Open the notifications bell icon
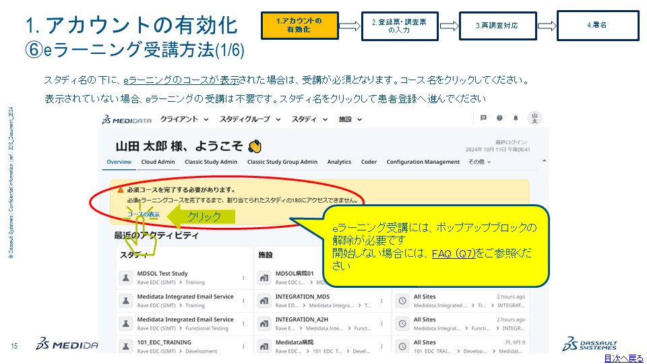The height and width of the screenshot is (364, 647). pos(516,118)
